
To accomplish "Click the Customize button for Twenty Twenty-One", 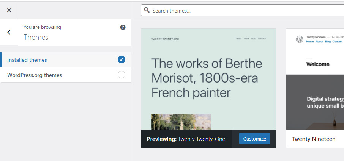I will tap(254, 139).
